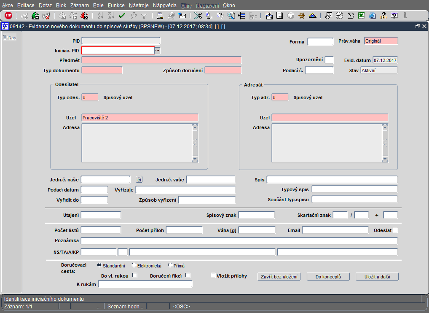This screenshot has width=429, height=313.
Task: Open the Záznam menu
Action: (x=79, y=5)
